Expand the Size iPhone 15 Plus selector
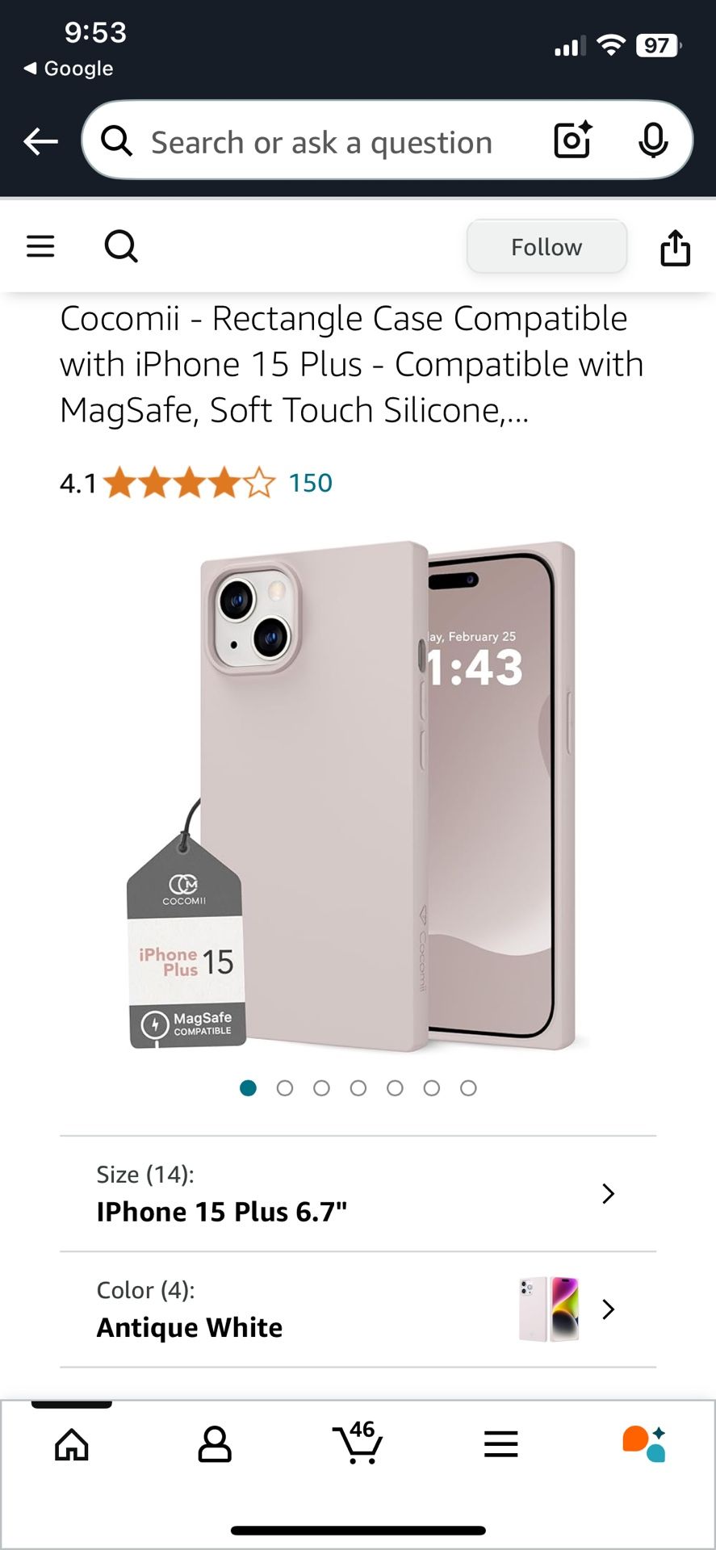This screenshot has width=716, height=1550. click(358, 1194)
